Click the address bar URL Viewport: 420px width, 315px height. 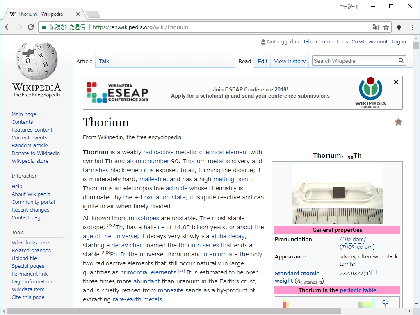pos(140,27)
